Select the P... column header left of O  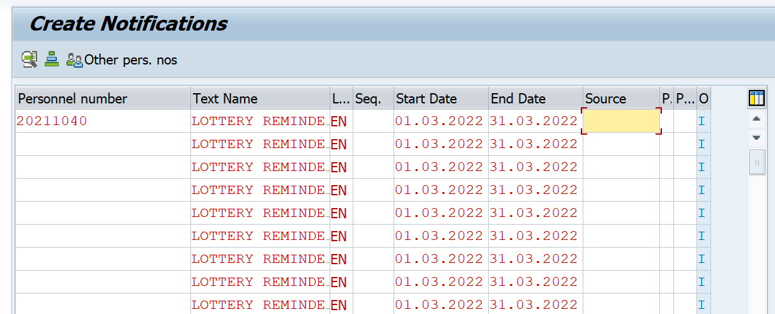click(x=685, y=98)
